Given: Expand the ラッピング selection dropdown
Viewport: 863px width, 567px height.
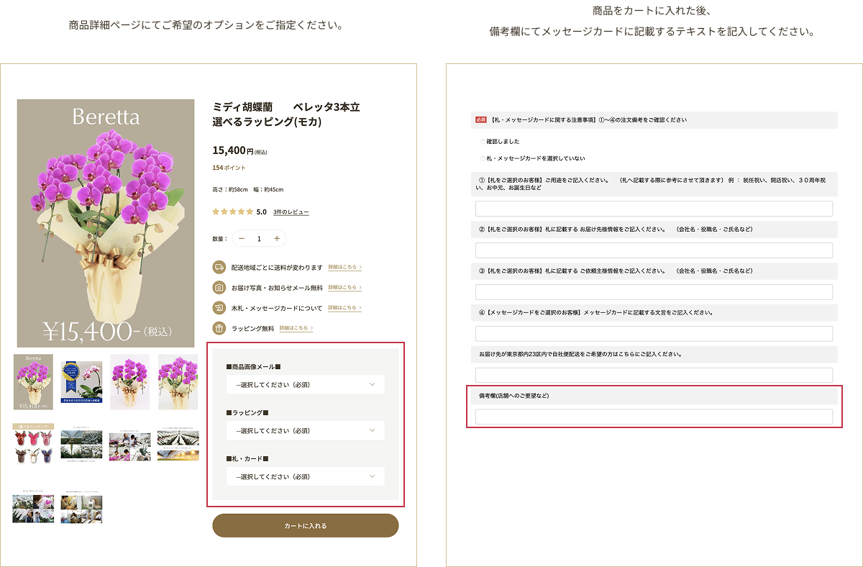Looking at the screenshot, I should coord(305,431).
